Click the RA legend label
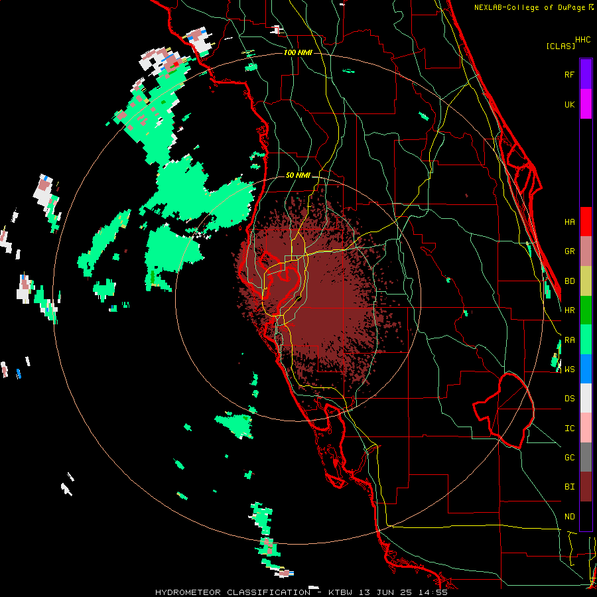The image size is (597, 597). [x=569, y=340]
